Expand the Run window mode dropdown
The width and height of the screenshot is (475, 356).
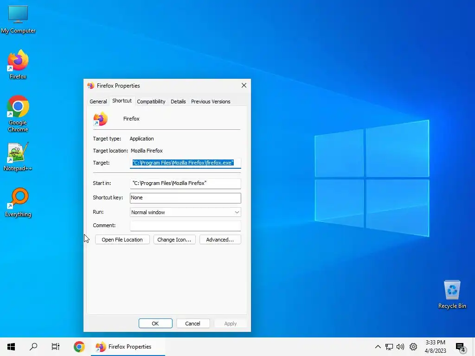[186, 212]
